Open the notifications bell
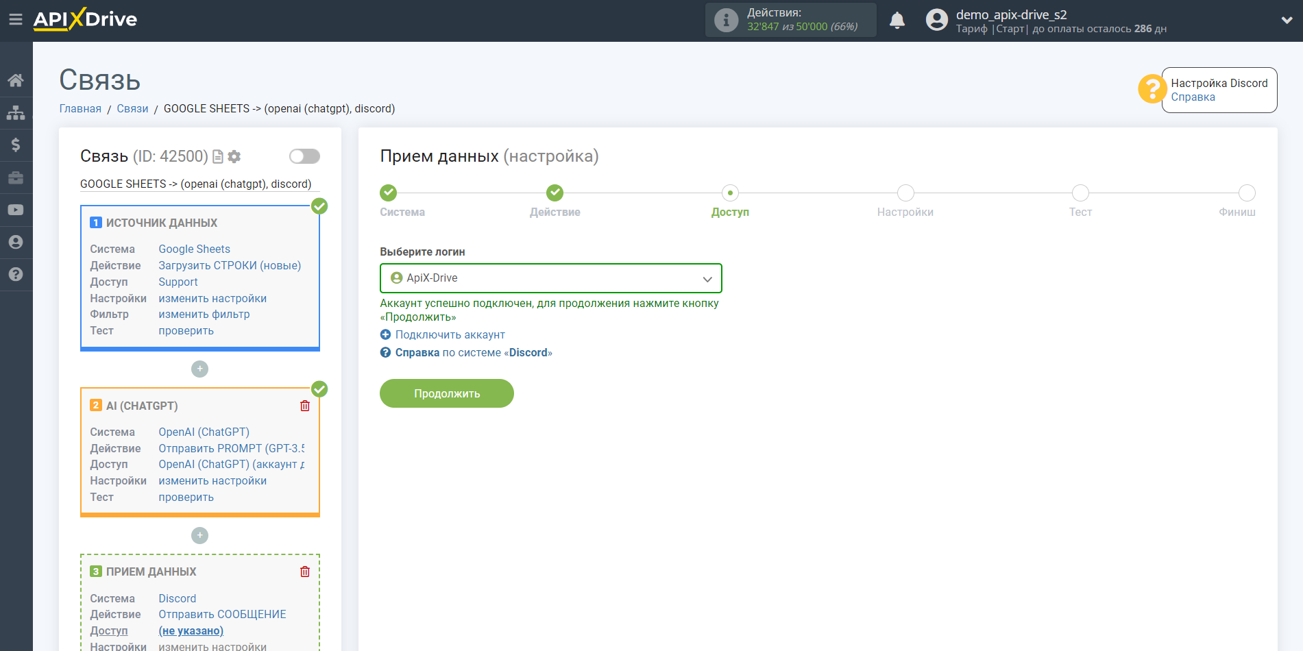 [x=897, y=21]
